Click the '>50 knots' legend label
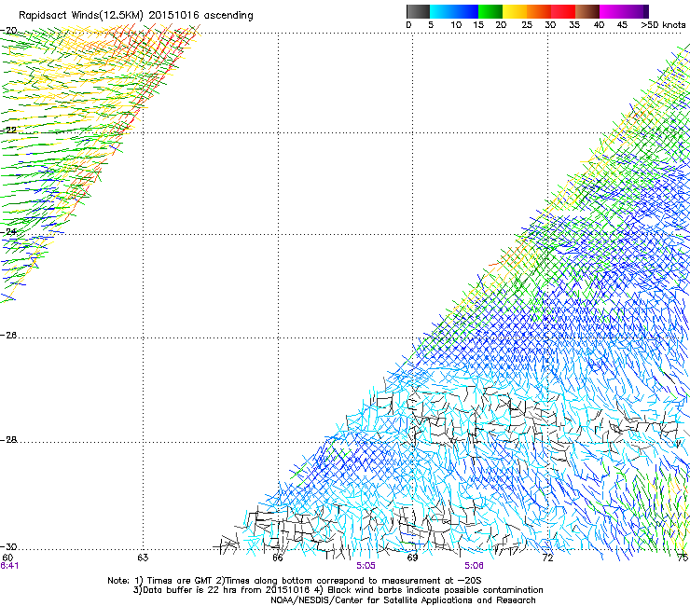This screenshot has height=606, width=690. 663,25
